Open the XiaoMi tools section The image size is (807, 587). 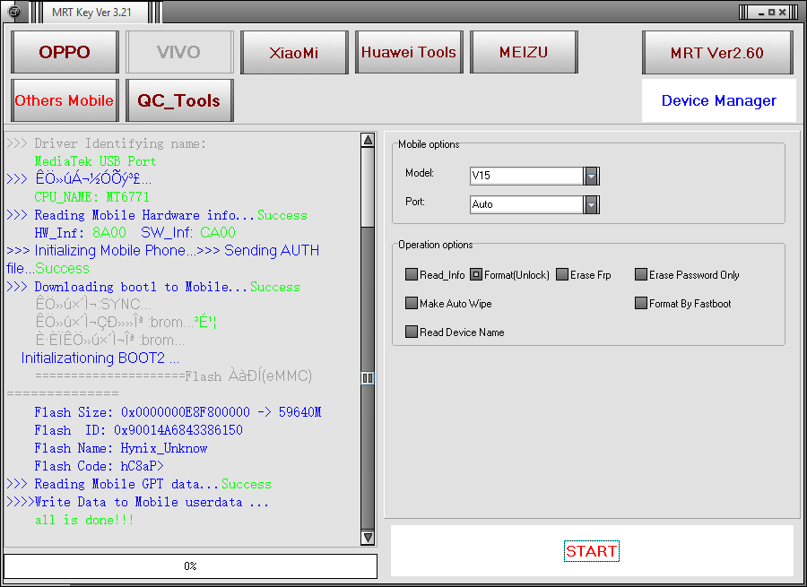(x=294, y=52)
